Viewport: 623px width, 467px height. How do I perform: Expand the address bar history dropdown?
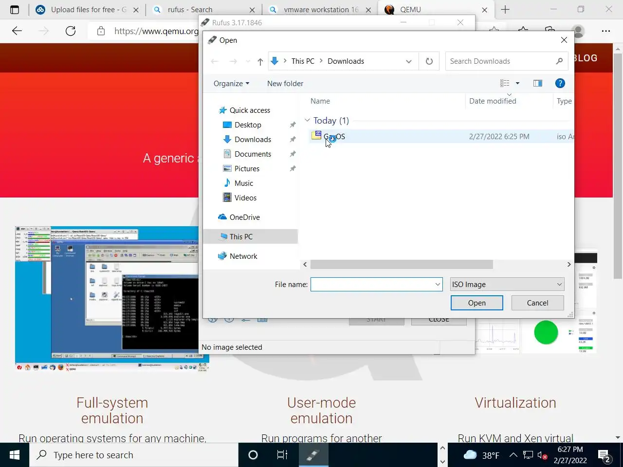[409, 61]
